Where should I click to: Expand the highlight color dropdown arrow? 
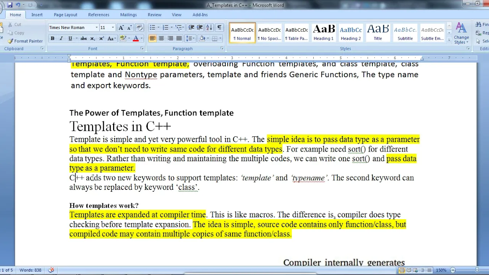coord(129,39)
